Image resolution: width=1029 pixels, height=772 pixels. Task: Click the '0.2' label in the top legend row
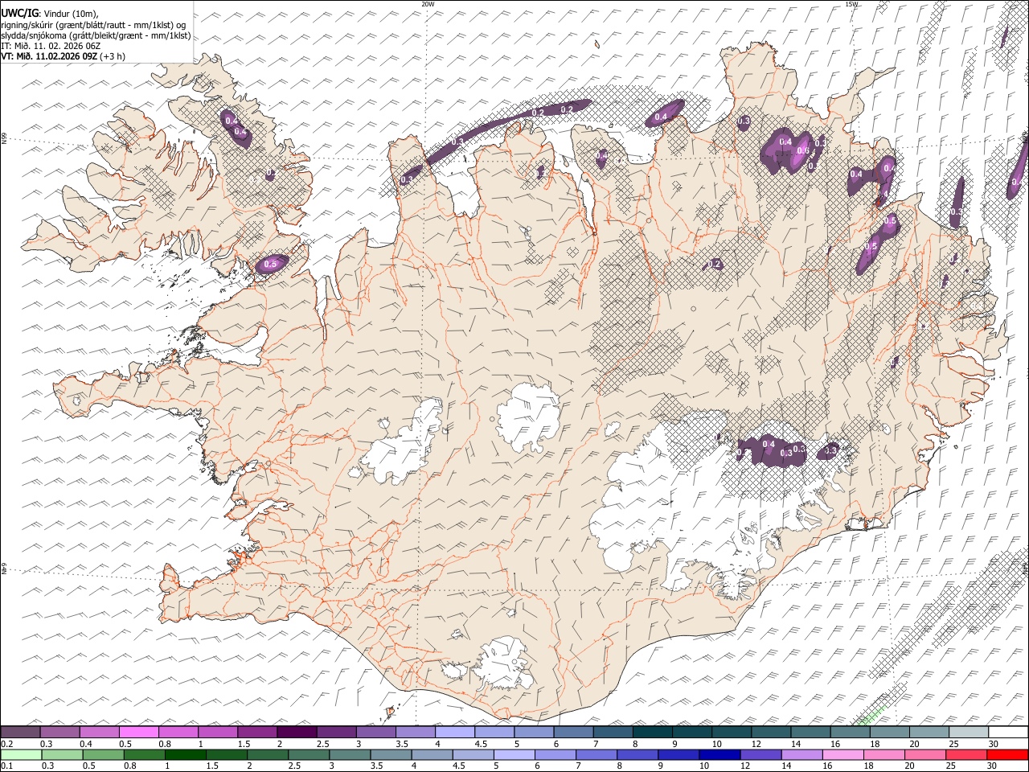pyautogui.click(x=6, y=744)
